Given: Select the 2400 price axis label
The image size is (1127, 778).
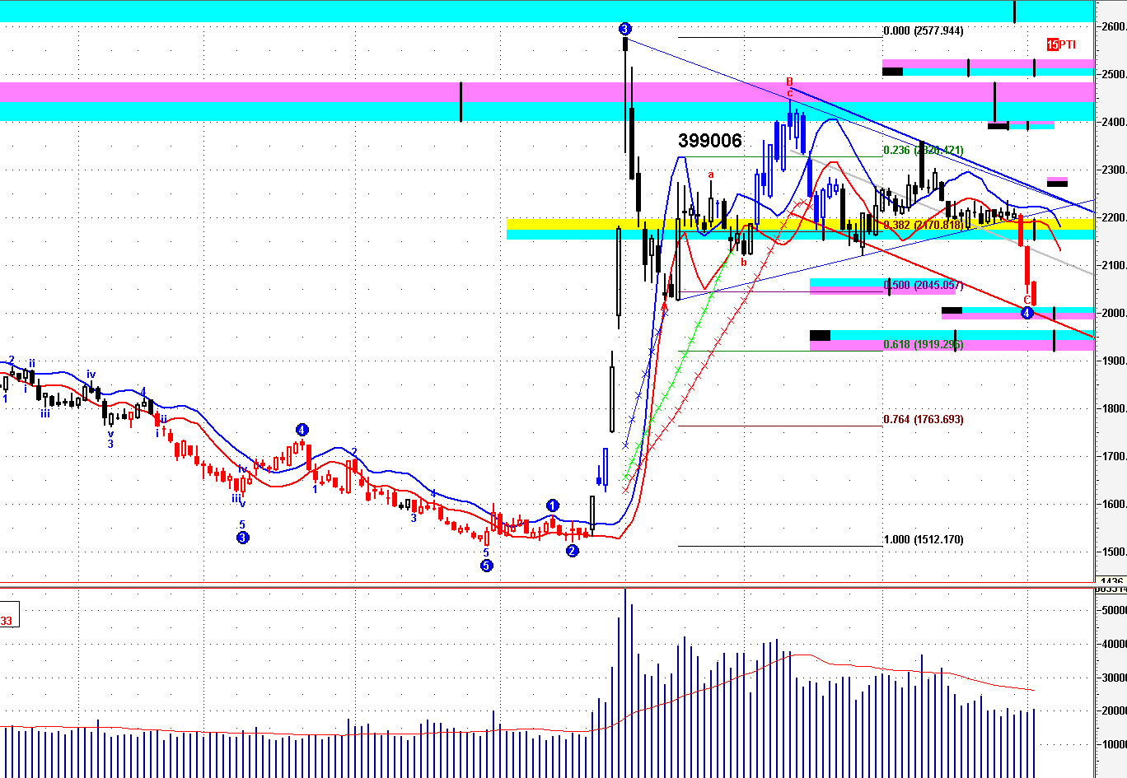Looking at the screenshot, I should pyautogui.click(x=1113, y=122).
